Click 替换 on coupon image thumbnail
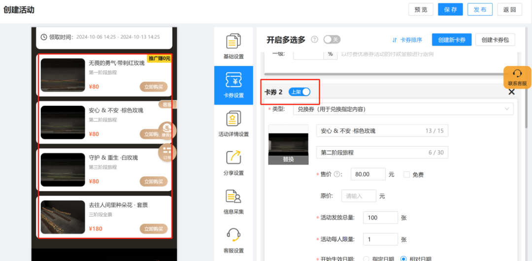Image resolution: width=532 pixels, height=261 pixels. pyautogui.click(x=288, y=160)
